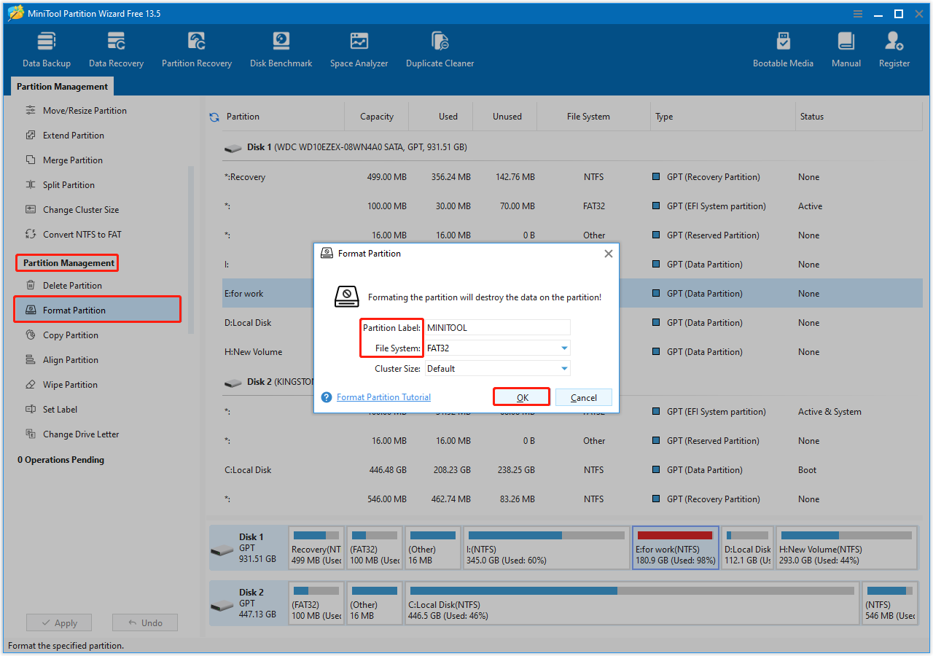Click the Register icon

(894, 47)
